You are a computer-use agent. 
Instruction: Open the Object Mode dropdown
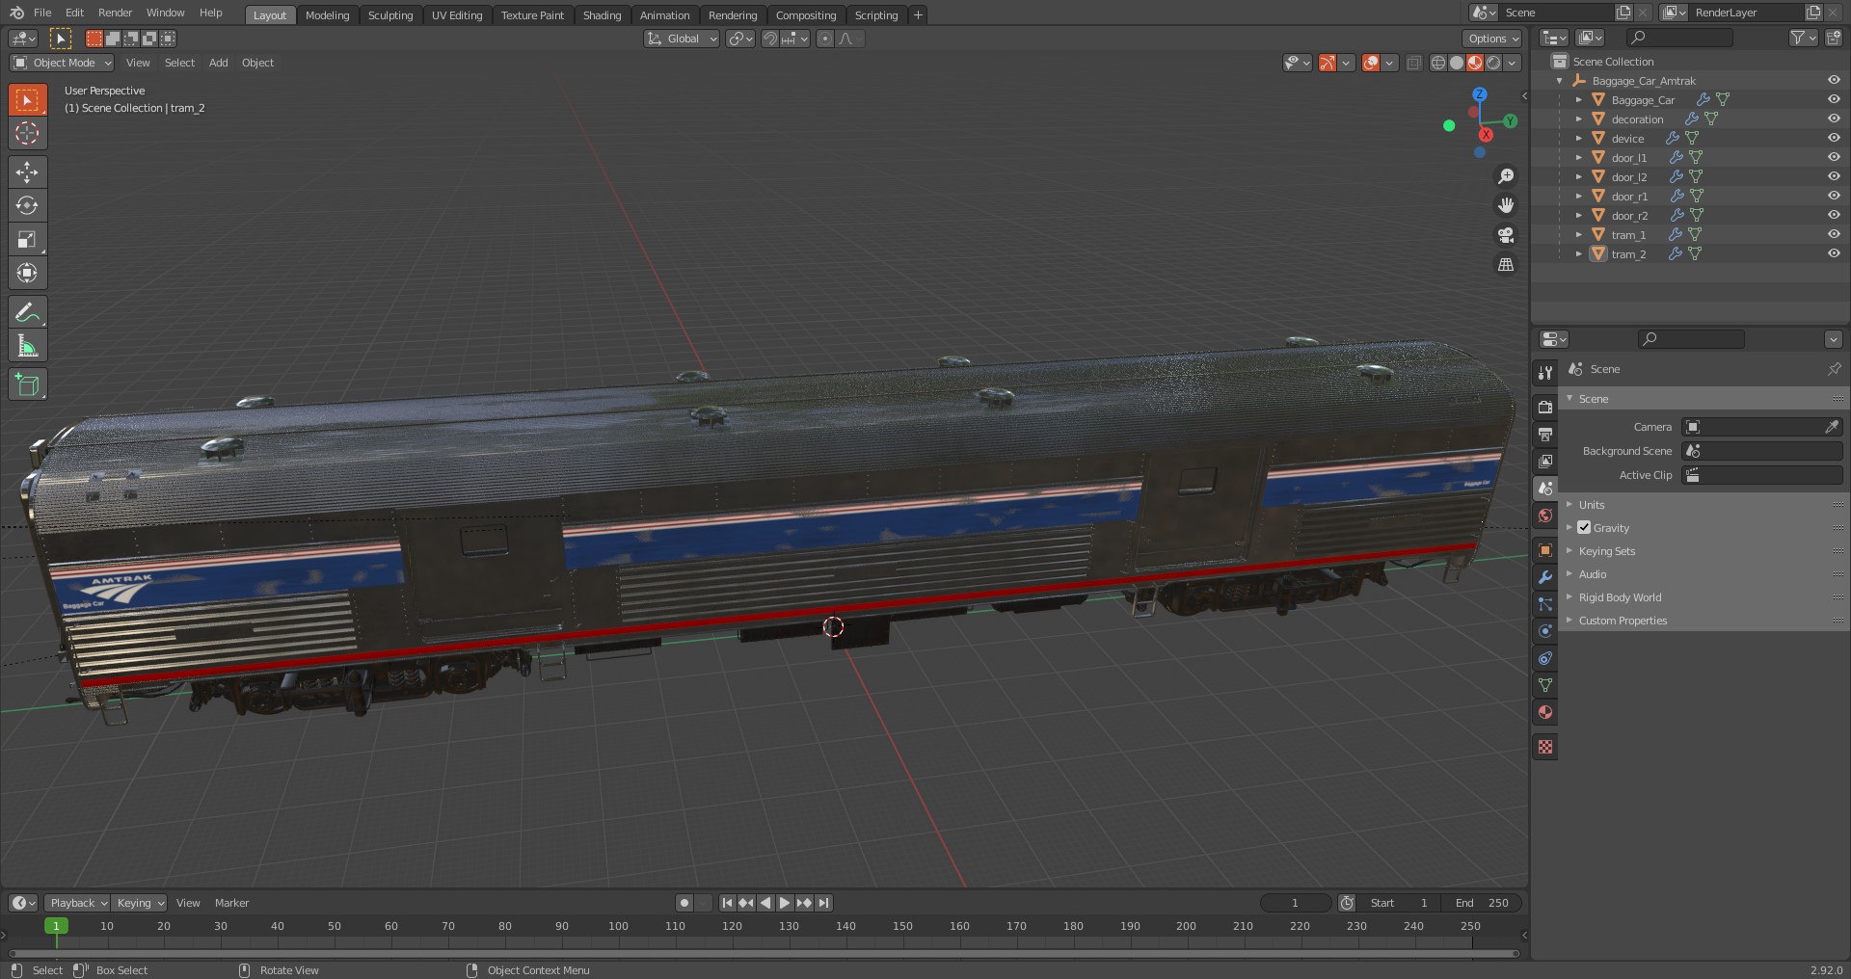click(x=62, y=63)
